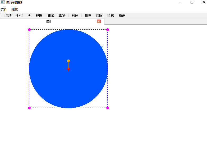The image size is (207, 155).
Task: Select the 圆 circle tool
Action: 29,15
